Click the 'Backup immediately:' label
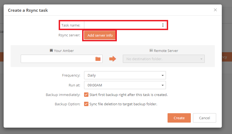 pos(63,95)
